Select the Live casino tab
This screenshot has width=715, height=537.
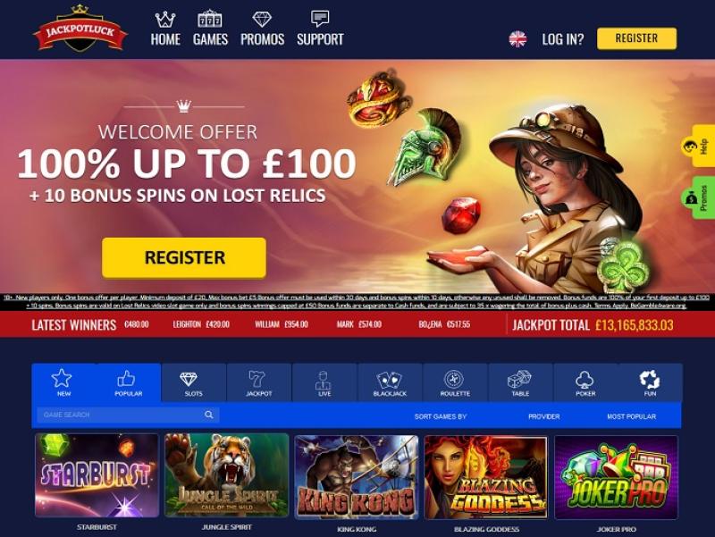(x=324, y=383)
